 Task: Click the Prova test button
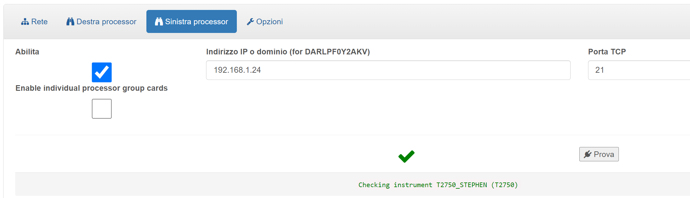pos(599,154)
